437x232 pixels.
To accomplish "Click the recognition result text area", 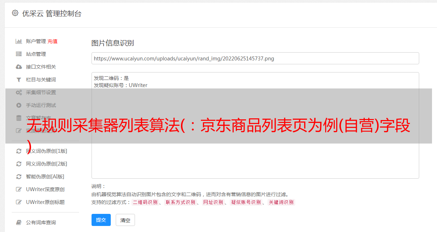I will [255, 125].
